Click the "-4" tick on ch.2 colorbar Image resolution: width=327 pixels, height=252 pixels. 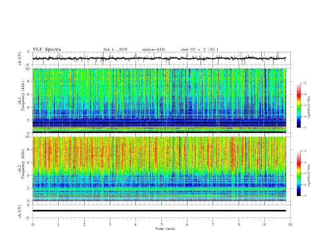point(305,162)
